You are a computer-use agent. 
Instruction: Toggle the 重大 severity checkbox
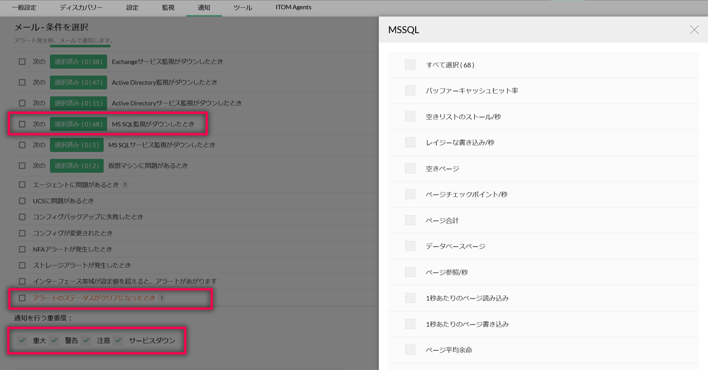coord(22,340)
